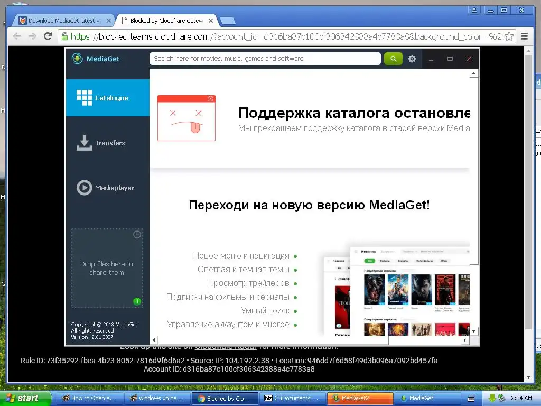Minimize the MediaGet window
The height and width of the screenshot is (406, 541).
coord(431,59)
